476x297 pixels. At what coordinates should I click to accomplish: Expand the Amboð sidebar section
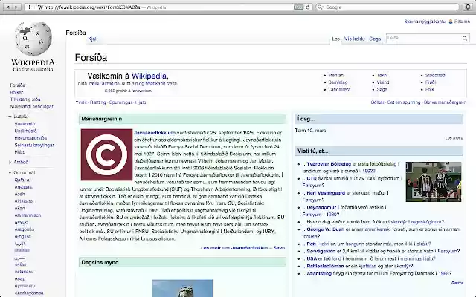pos(10,163)
